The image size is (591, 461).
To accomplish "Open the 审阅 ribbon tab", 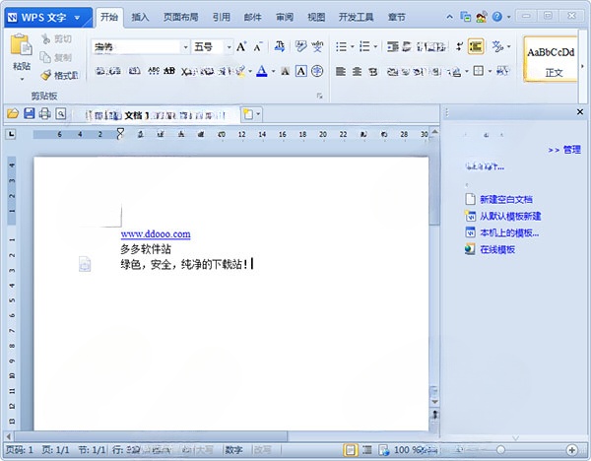I will (285, 17).
